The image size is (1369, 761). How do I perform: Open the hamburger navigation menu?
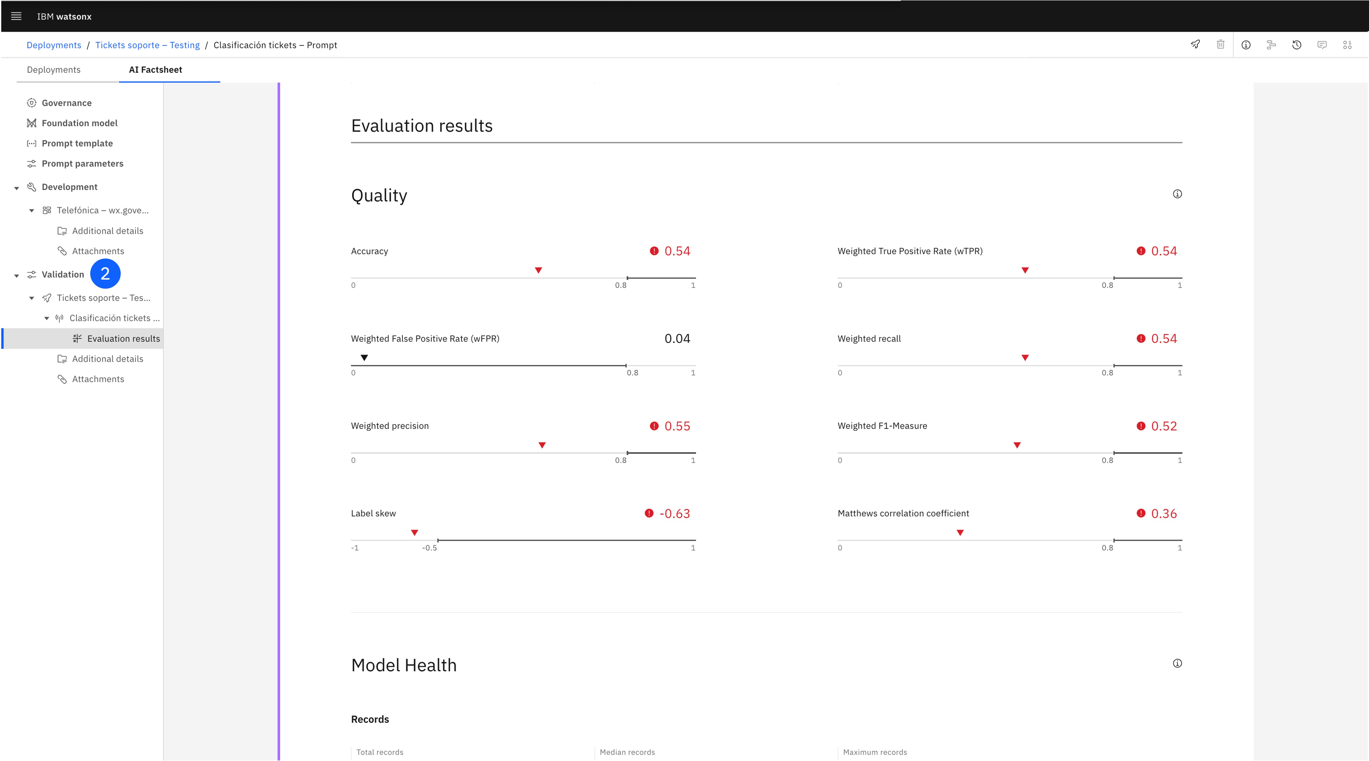16,16
